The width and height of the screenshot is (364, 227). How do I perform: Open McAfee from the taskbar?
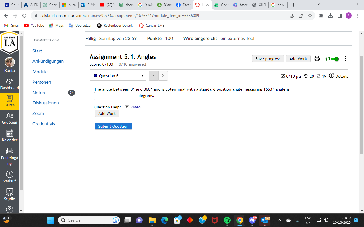(x=215, y=220)
